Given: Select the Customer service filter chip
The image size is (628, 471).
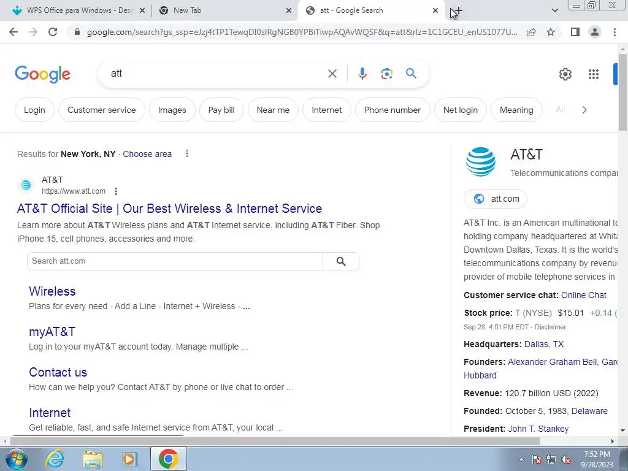Looking at the screenshot, I should point(101,110).
